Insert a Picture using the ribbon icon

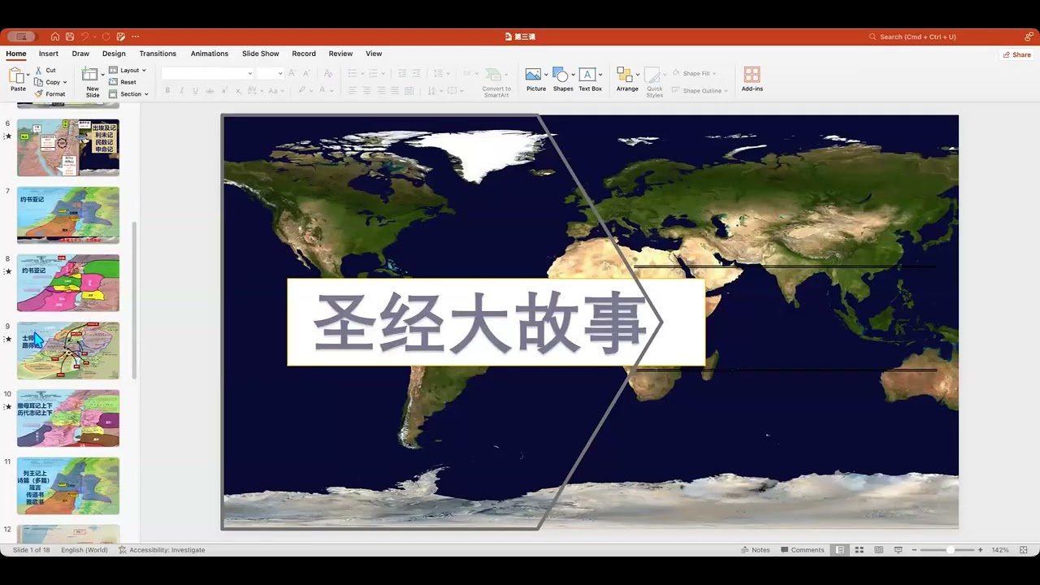pos(533,75)
